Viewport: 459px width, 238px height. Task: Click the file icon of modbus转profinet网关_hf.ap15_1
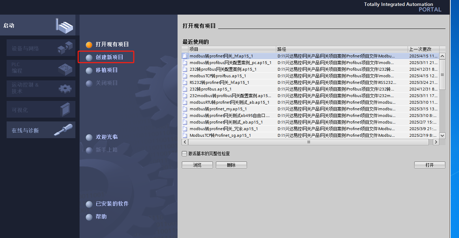point(185,56)
